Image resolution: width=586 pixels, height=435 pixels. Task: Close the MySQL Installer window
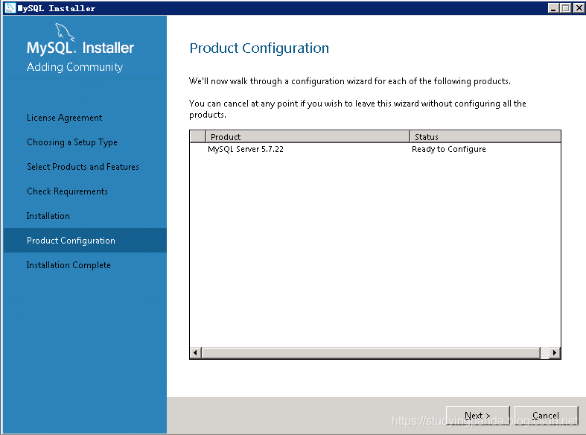[x=579, y=7]
